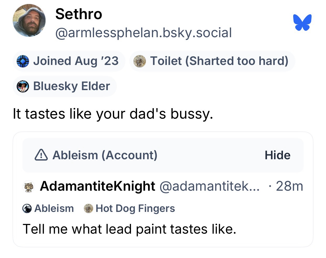Click the @adamantitek... handle in quote
The image size is (326, 258).
tap(209, 186)
